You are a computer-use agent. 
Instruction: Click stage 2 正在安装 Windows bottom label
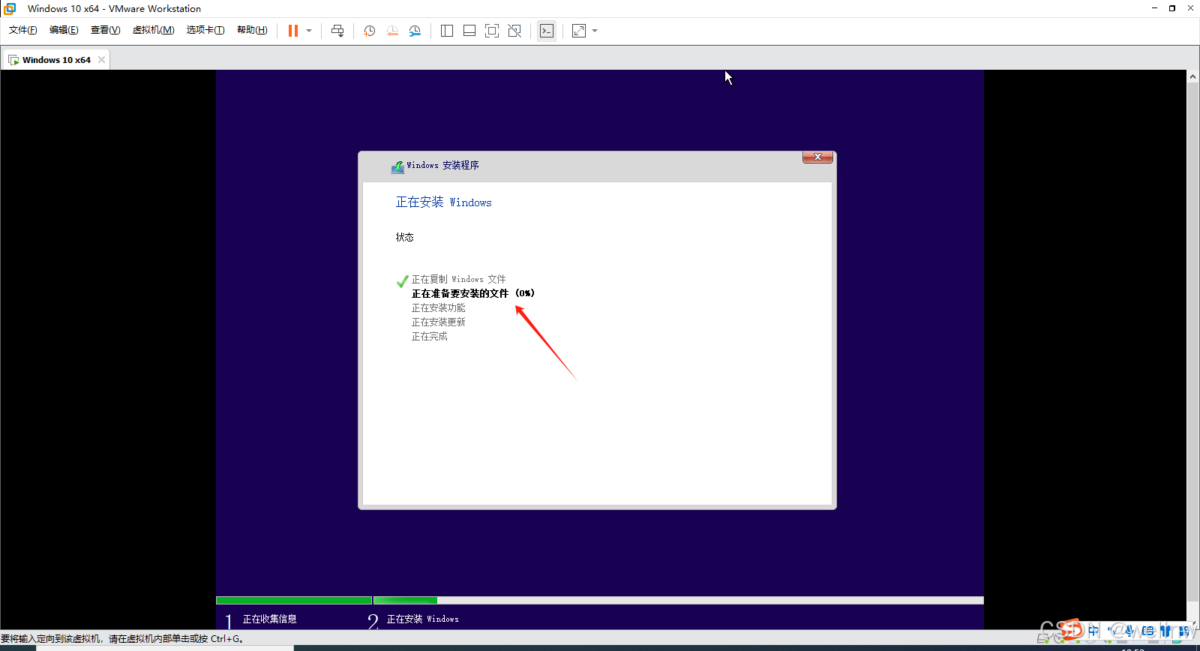pos(423,619)
